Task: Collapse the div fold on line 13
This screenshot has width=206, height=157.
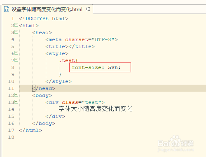Action: [x=16, y=102]
